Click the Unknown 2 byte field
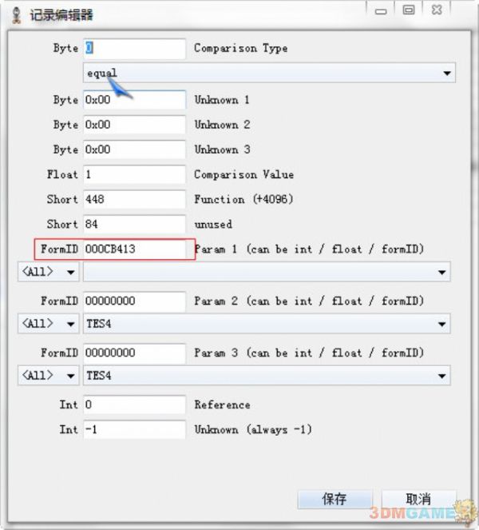Image resolution: width=479 pixels, height=530 pixels. point(134,125)
